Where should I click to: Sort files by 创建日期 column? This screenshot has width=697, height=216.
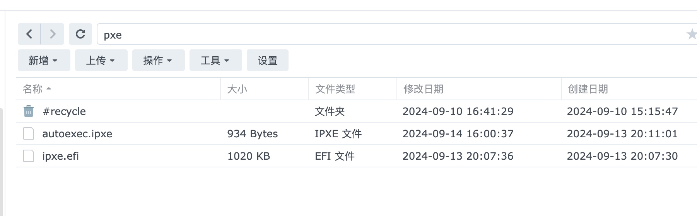pos(629,89)
